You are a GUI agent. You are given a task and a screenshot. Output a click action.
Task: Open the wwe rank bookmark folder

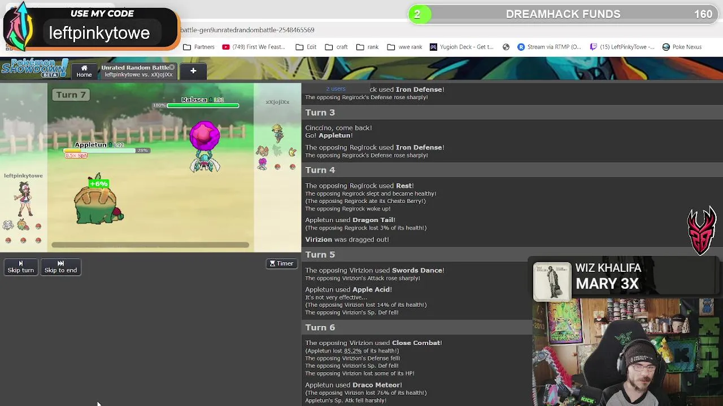tap(404, 47)
